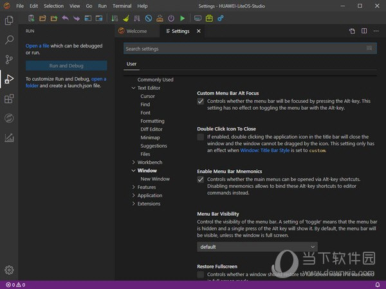The height and width of the screenshot is (289, 386).
Task: Open Source Control in the activity bar
Action: [x=9, y=60]
